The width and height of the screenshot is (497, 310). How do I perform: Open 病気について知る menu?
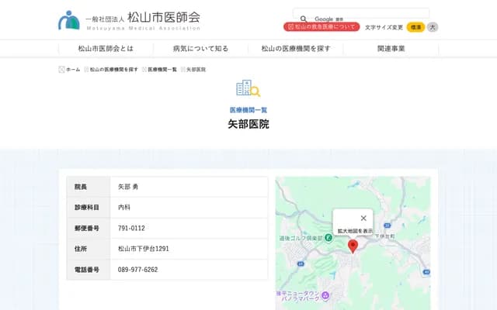point(200,49)
